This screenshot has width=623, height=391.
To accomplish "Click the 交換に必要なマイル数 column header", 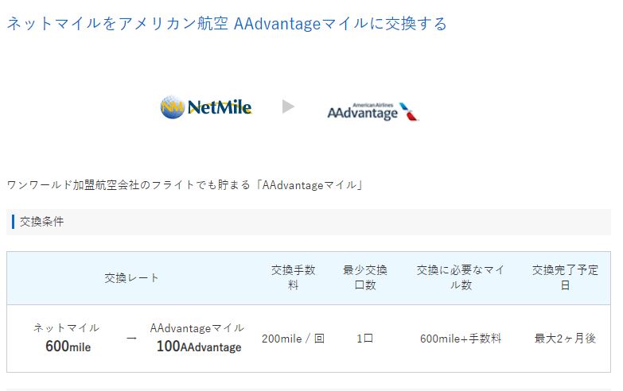I will coord(461,277).
